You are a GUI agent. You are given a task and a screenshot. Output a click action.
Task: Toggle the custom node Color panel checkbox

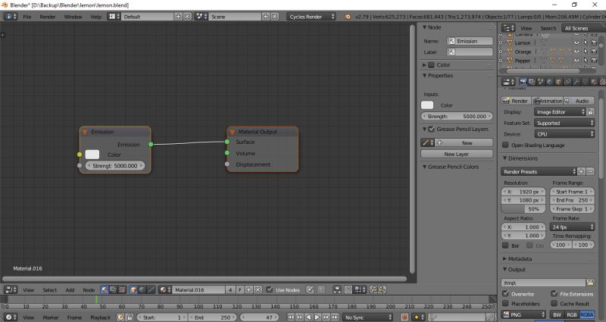pos(431,65)
